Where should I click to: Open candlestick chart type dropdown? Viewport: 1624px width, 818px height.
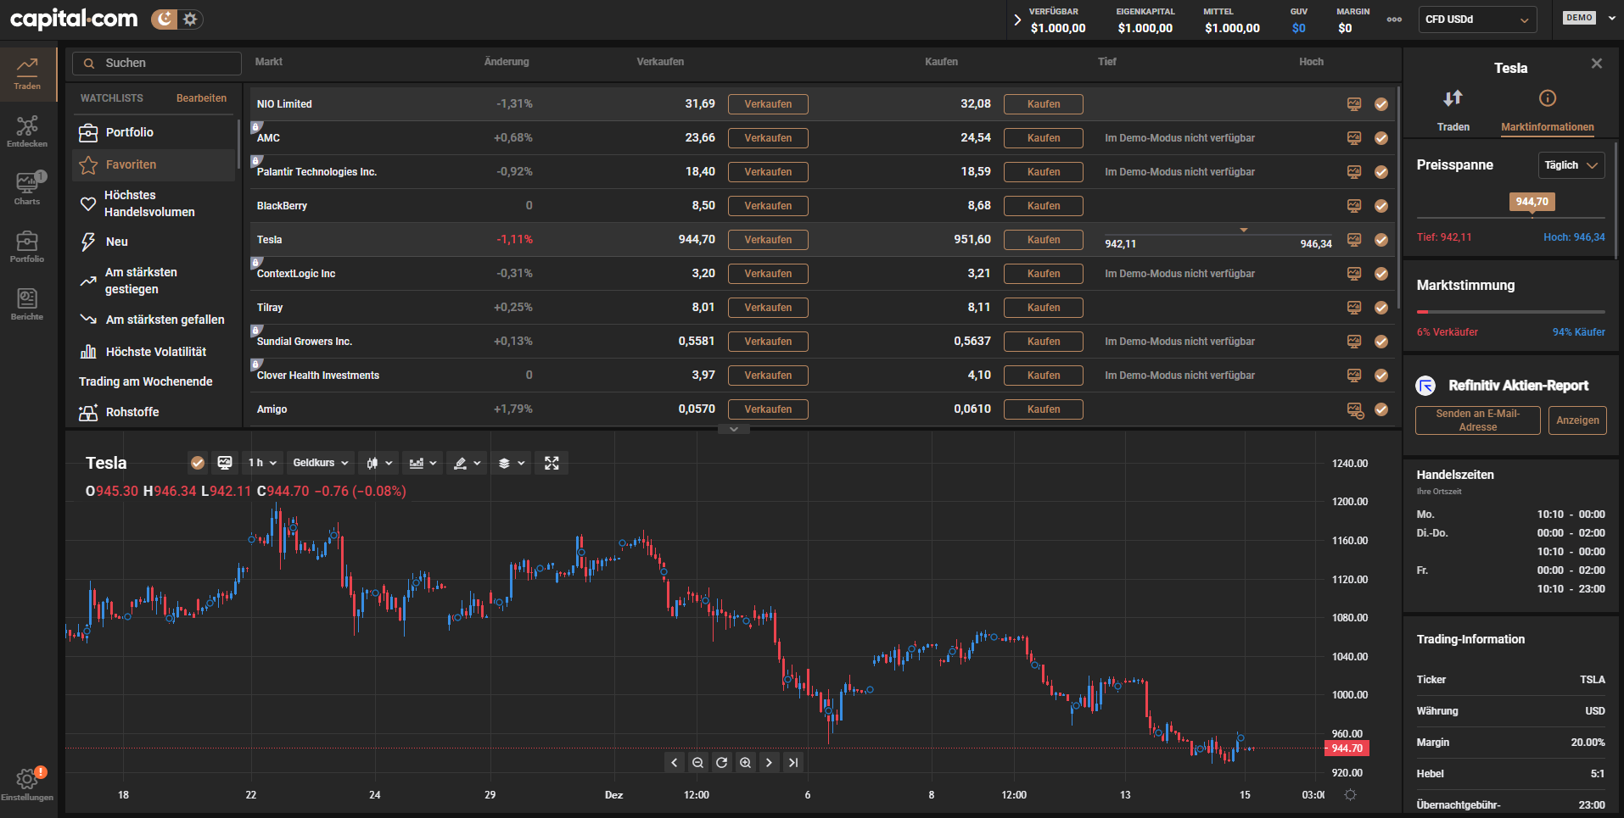(x=379, y=463)
